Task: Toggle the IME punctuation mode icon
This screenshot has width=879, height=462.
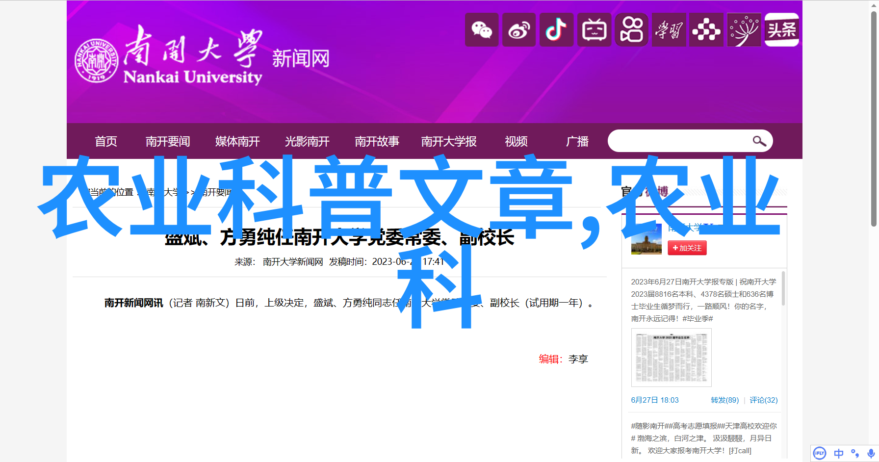Action: (855, 453)
